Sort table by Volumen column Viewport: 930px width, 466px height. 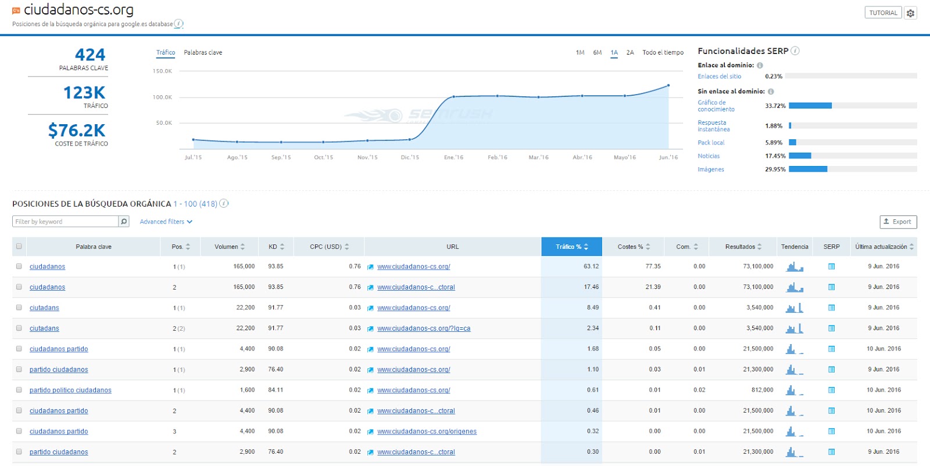[x=230, y=247]
